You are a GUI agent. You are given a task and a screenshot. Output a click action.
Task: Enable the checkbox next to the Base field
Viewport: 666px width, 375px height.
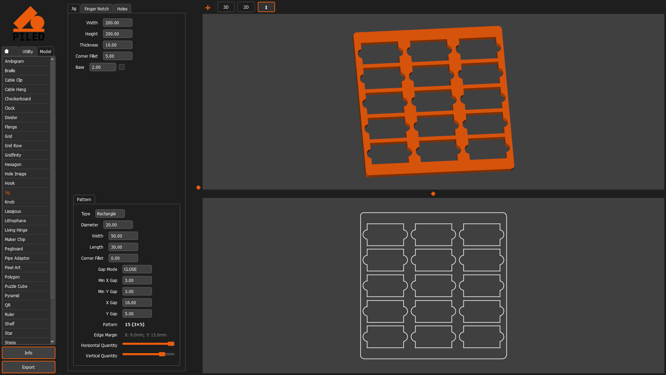click(121, 67)
